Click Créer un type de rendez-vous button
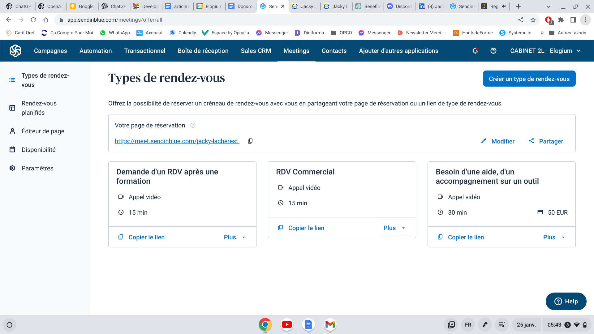The width and height of the screenshot is (594, 334). click(529, 79)
